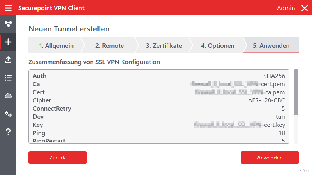Screen dimensions: 312x175
Task: Close the Securepoint VPN Client window
Action: click(304, 8)
